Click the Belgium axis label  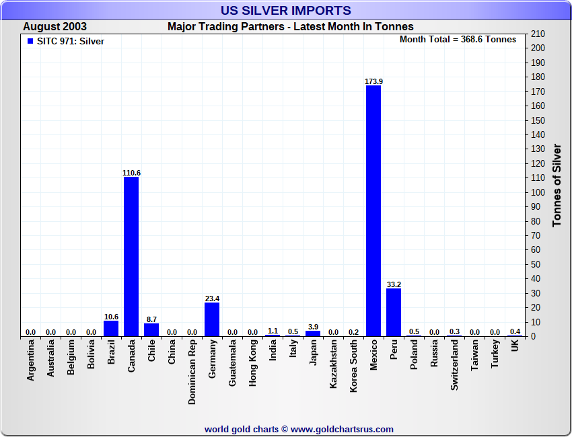71,357
